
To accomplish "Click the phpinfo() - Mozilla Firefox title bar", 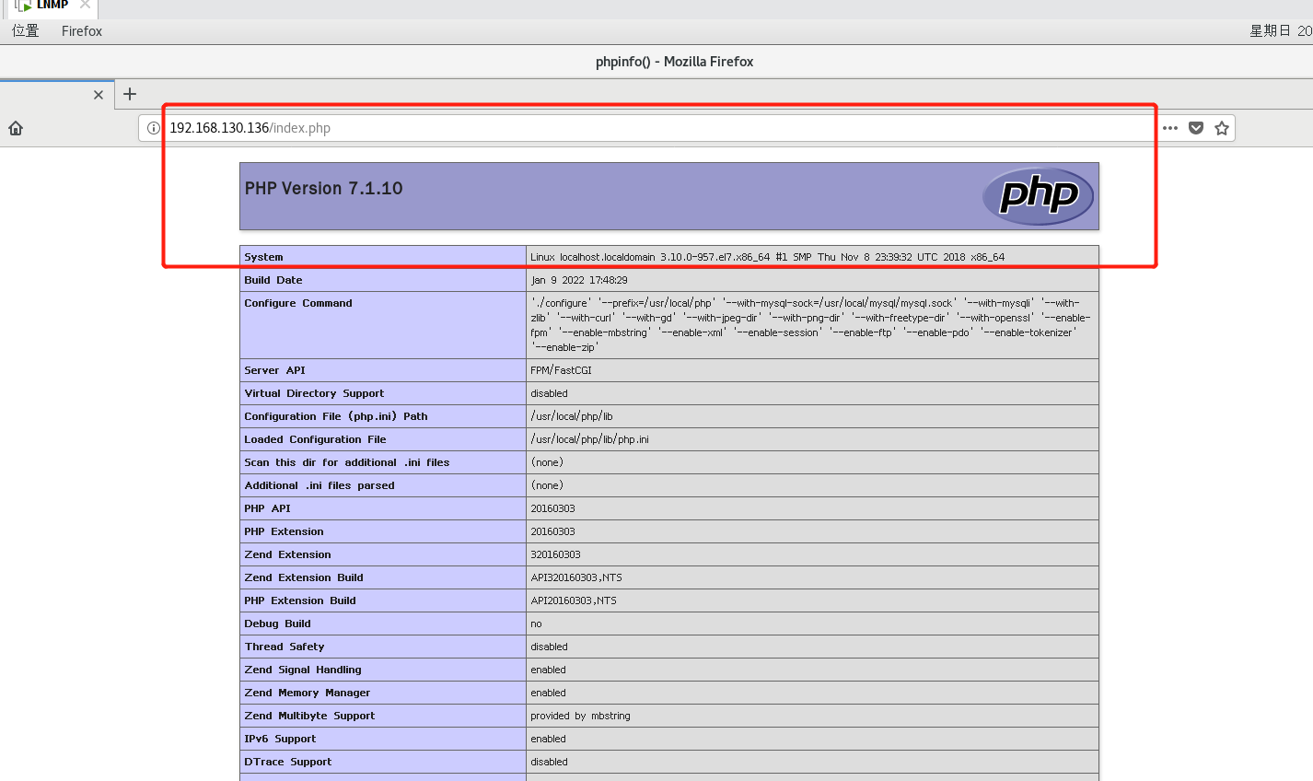I will point(674,62).
